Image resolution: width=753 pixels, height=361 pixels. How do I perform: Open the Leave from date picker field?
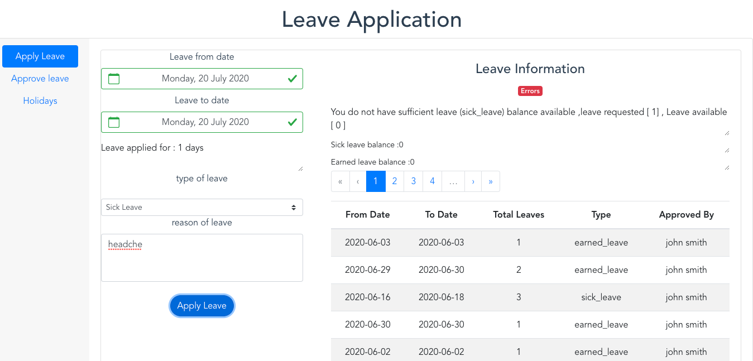[205, 79]
